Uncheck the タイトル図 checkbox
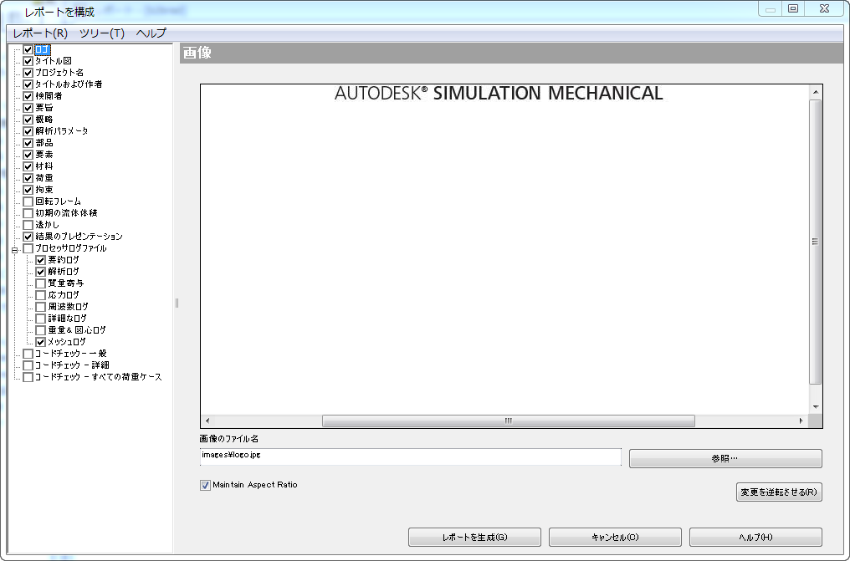This screenshot has height=561, width=850. [x=28, y=61]
